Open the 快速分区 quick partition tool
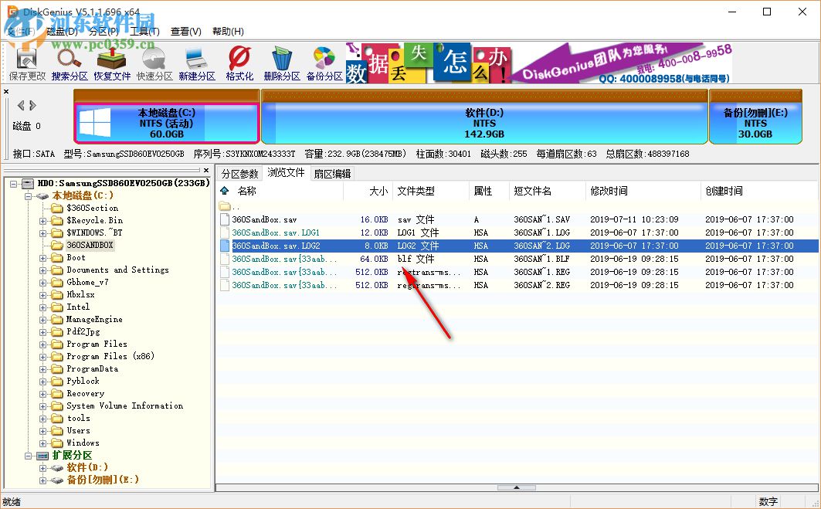Viewport: 821px width, 509px height. [153, 62]
